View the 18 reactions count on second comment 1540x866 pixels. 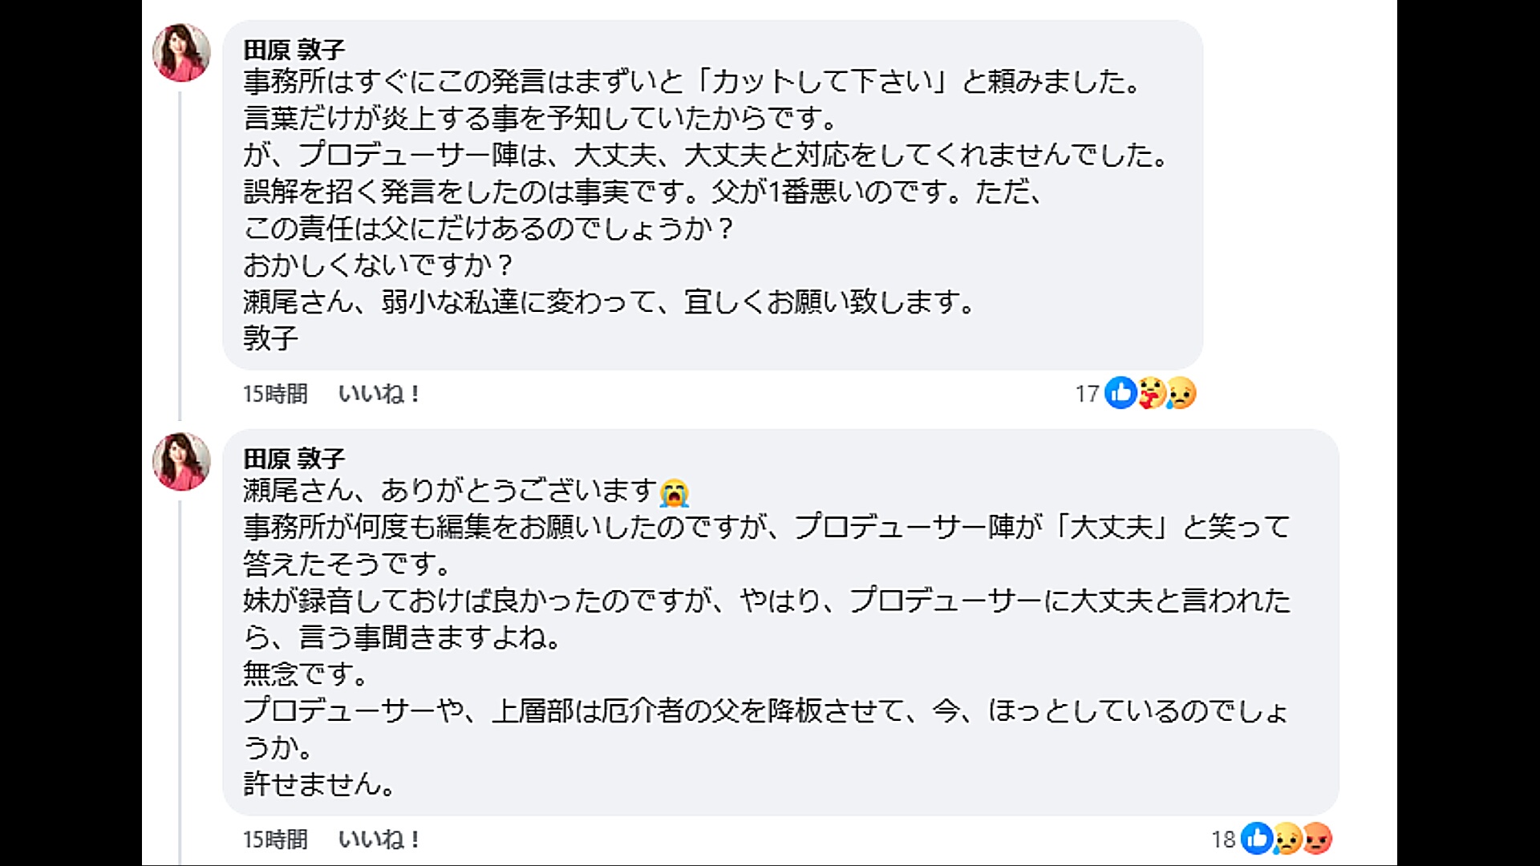(1223, 840)
